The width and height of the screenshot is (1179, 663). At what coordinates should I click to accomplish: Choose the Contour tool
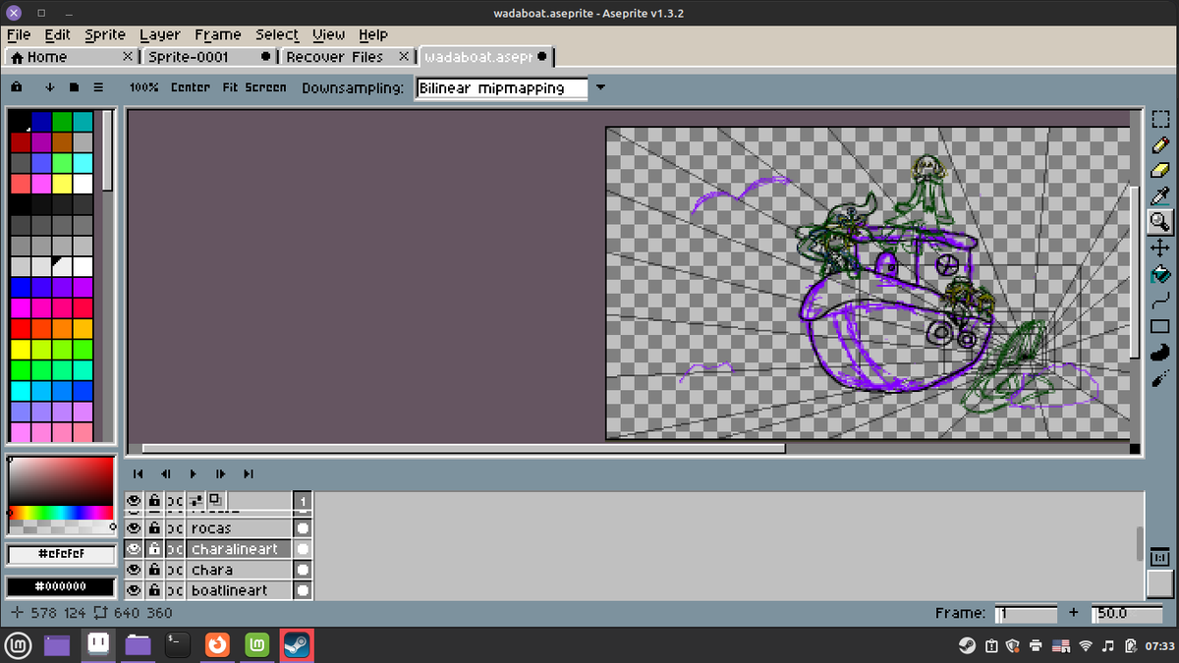1159,351
